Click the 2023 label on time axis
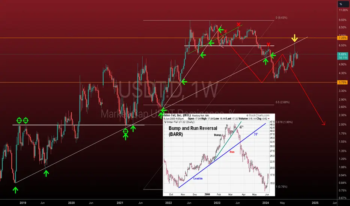 pos(217,203)
